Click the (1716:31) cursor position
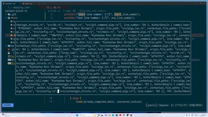 coord(181,105)
